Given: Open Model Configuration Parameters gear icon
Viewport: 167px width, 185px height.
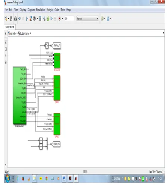Looking at the screenshot, I should click(35, 18).
